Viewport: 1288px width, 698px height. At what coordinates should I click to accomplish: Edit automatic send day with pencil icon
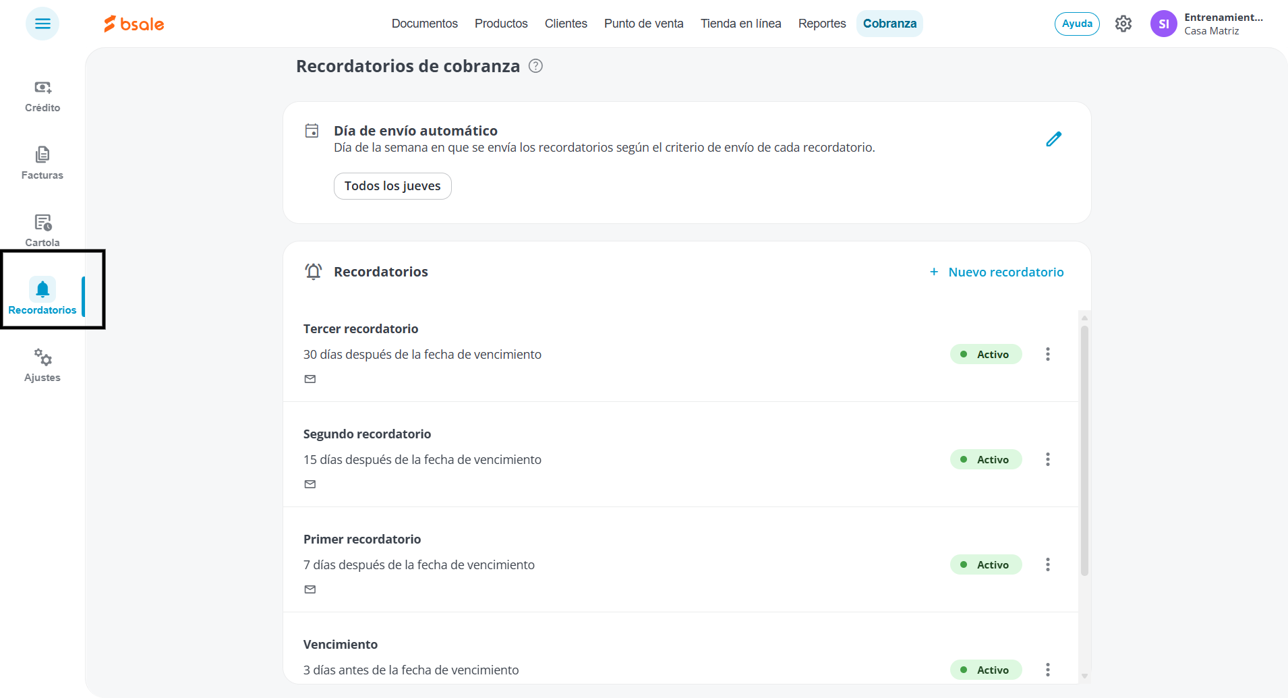point(1054,139)
